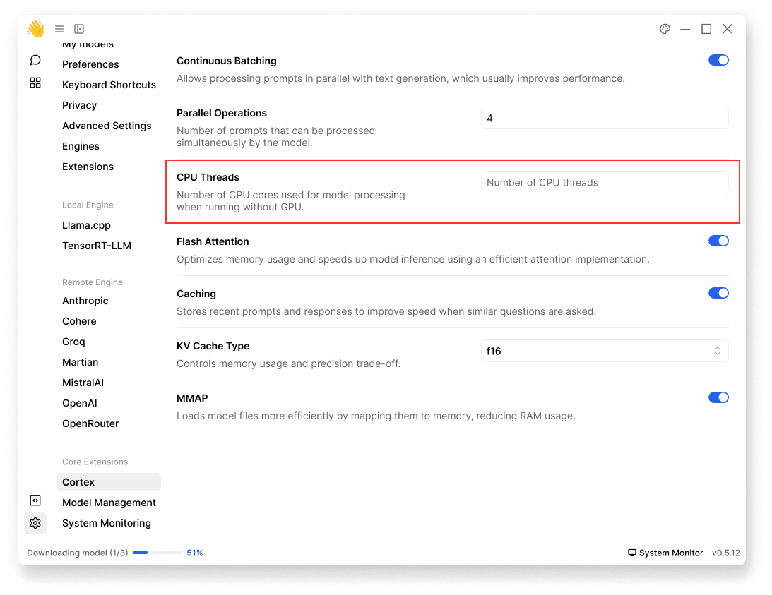Screen dimensions: 772x595
Task: Disable the Continuous Batching toggle
Action: [x=718, y=60]
